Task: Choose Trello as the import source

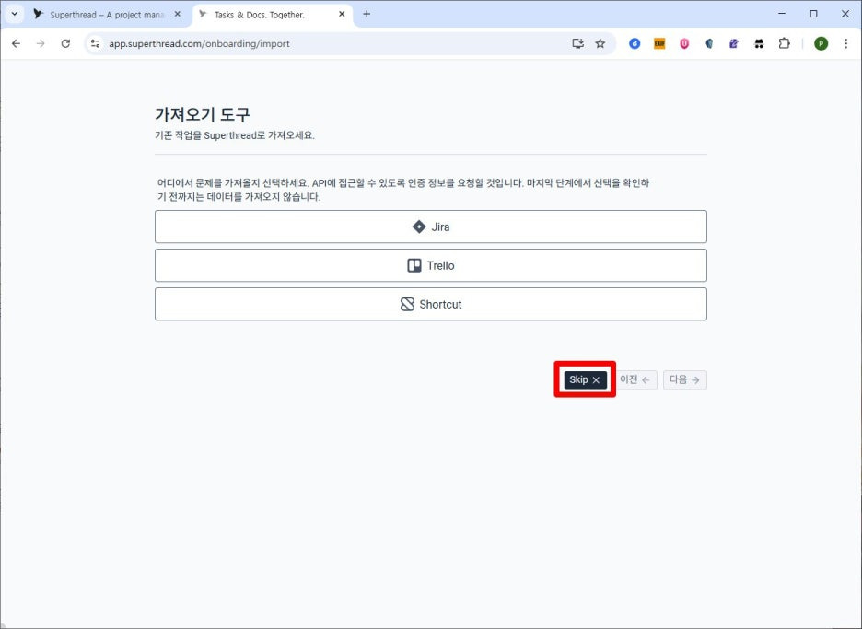Action: pos(430,265)
